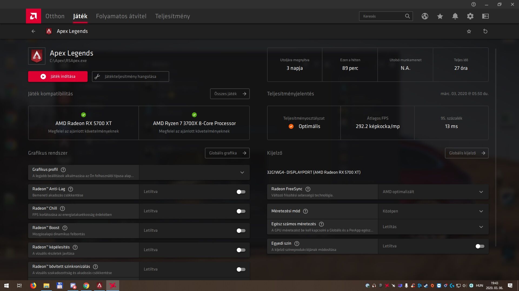The width and height of the screenshot is (519, 291).
Task: Open Összes játék list
Action: (x=230, y=94)
